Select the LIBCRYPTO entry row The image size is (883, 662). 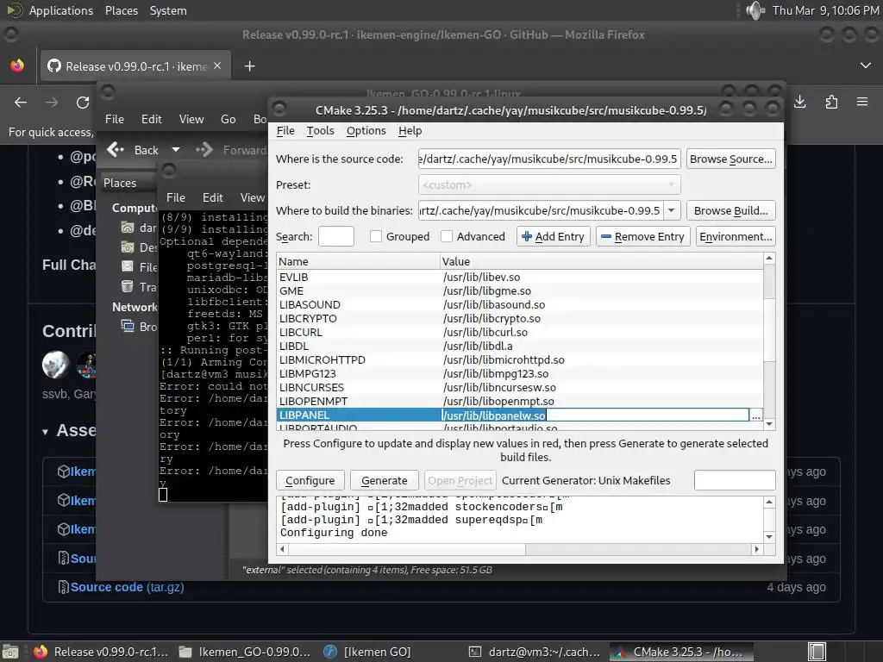[520, 319]
